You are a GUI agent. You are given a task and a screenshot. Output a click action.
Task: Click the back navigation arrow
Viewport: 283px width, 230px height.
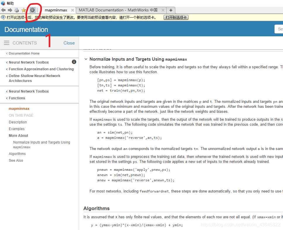point(4,10)
